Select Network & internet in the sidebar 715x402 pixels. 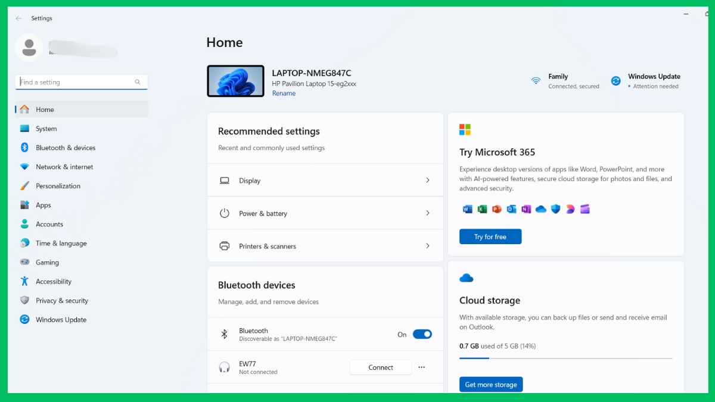tap(64, 167)
